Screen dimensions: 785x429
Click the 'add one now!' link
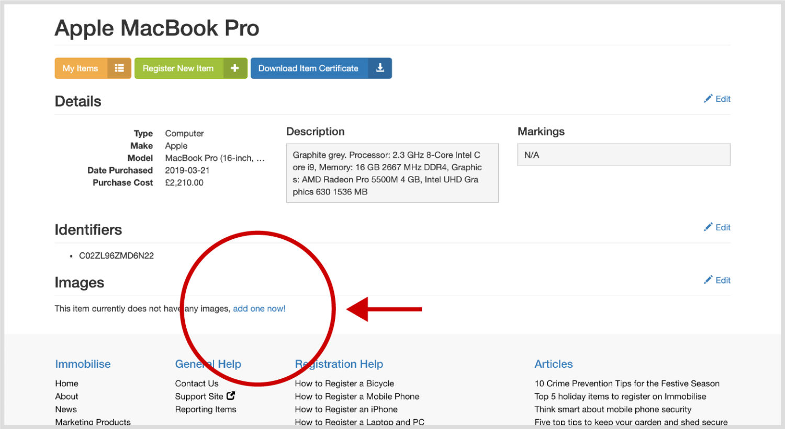[x=259, y=309]
